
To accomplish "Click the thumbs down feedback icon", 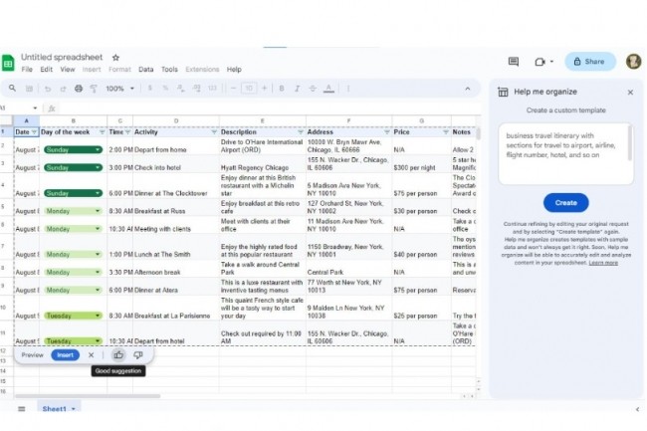I will (x=137, y=354).
